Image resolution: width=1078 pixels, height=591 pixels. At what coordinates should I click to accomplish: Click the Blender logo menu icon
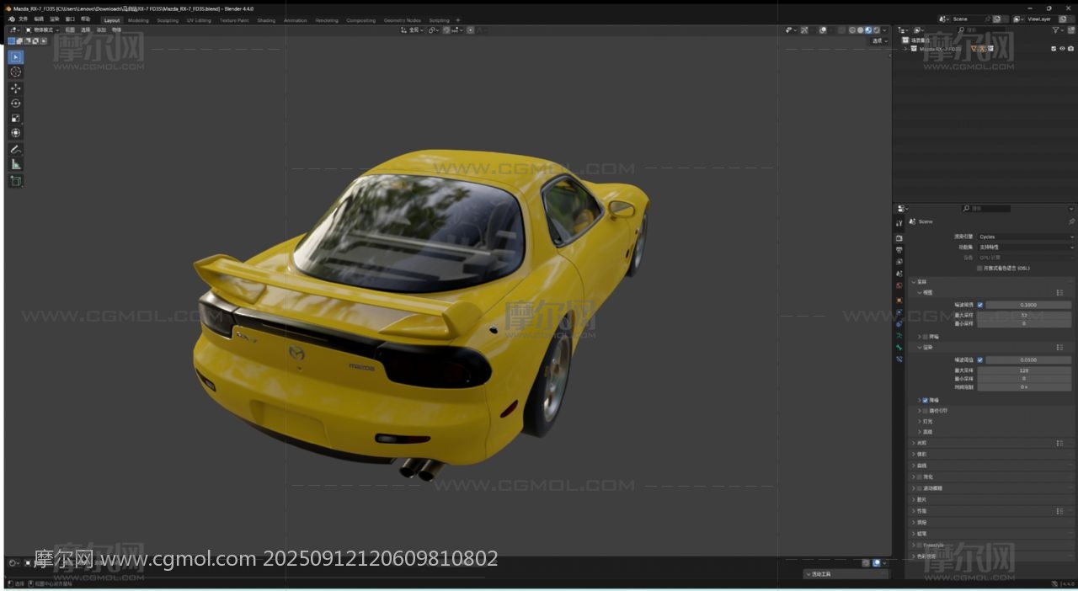(11, 19)
